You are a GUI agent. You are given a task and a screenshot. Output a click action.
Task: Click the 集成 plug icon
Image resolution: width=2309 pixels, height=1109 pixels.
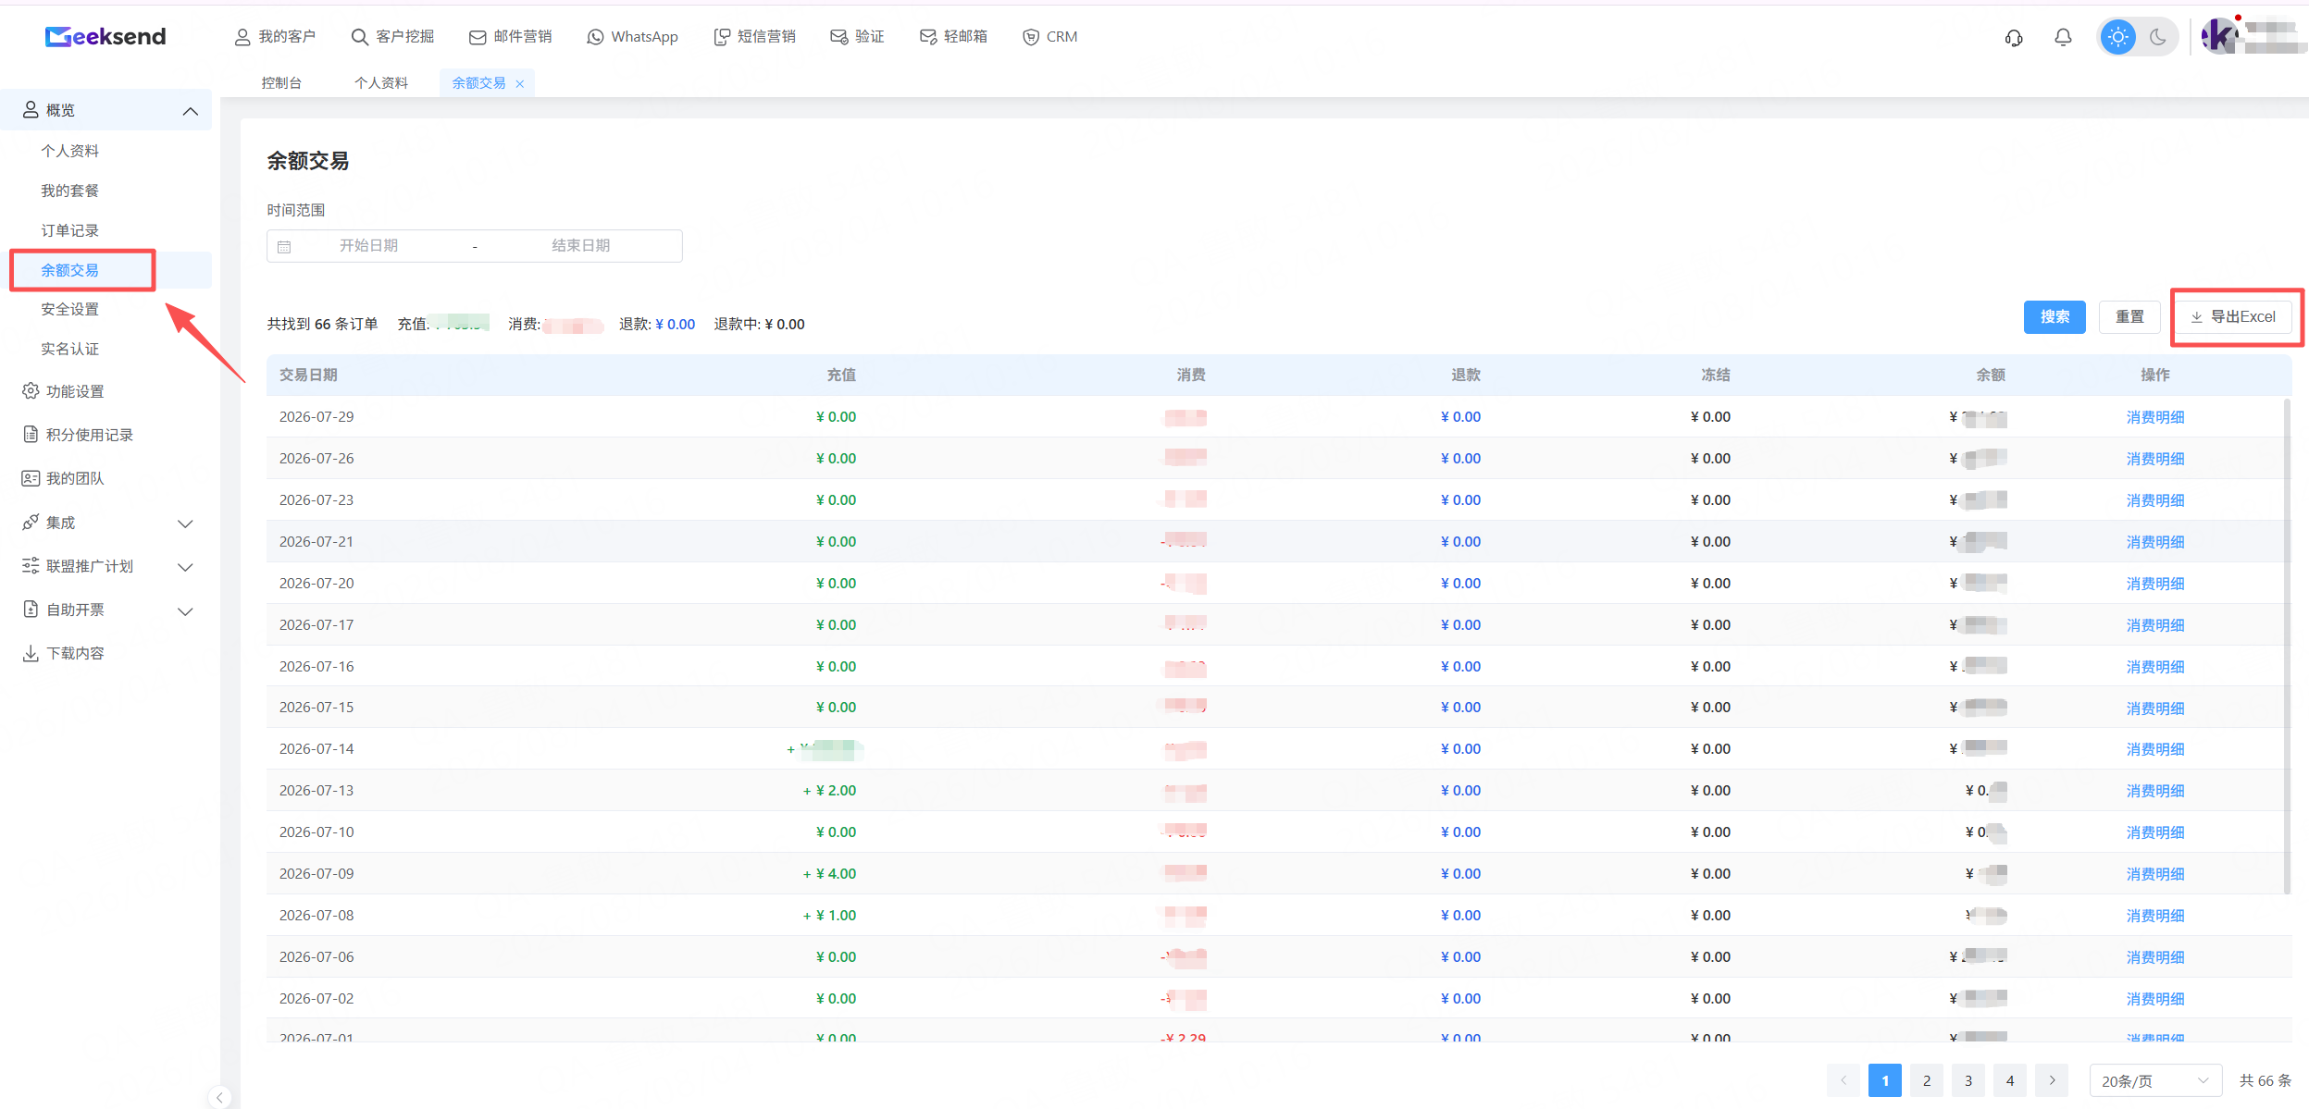pos(31,523)
